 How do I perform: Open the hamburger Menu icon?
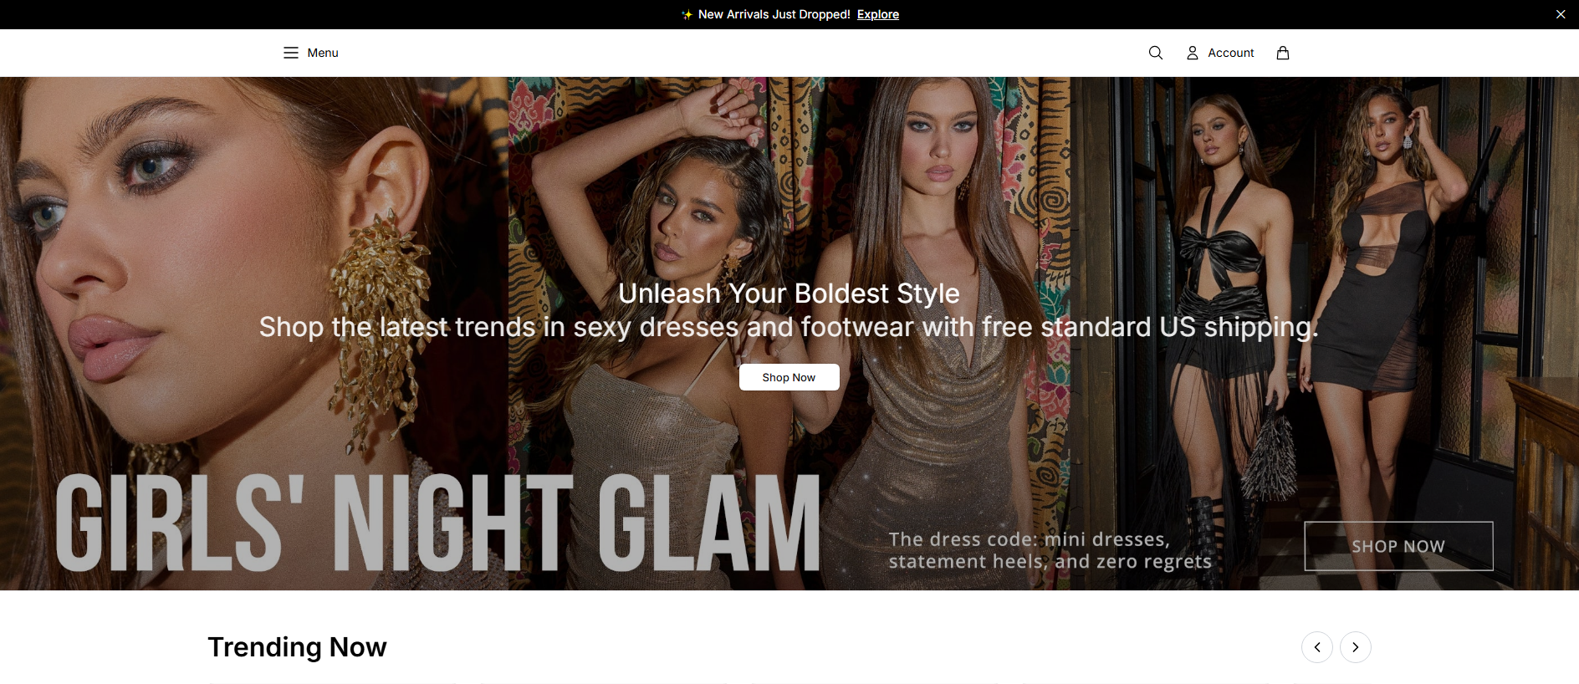[291, 53]
